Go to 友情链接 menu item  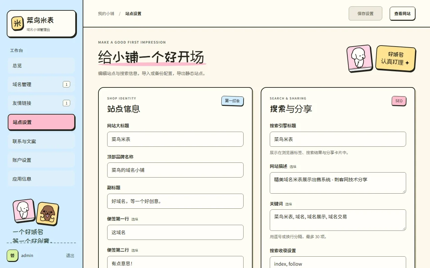tap(41, 103)
